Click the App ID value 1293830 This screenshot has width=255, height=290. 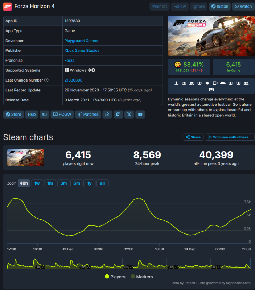pos(72,21)
